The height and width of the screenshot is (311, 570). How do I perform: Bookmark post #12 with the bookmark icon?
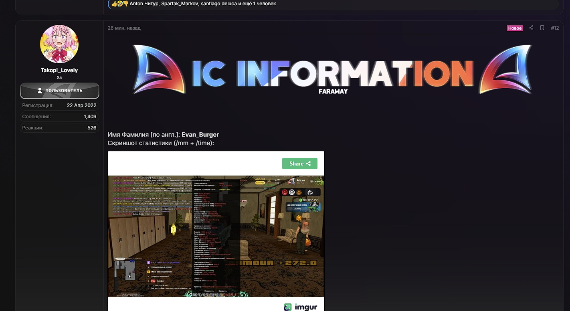[x=542, y=28]
